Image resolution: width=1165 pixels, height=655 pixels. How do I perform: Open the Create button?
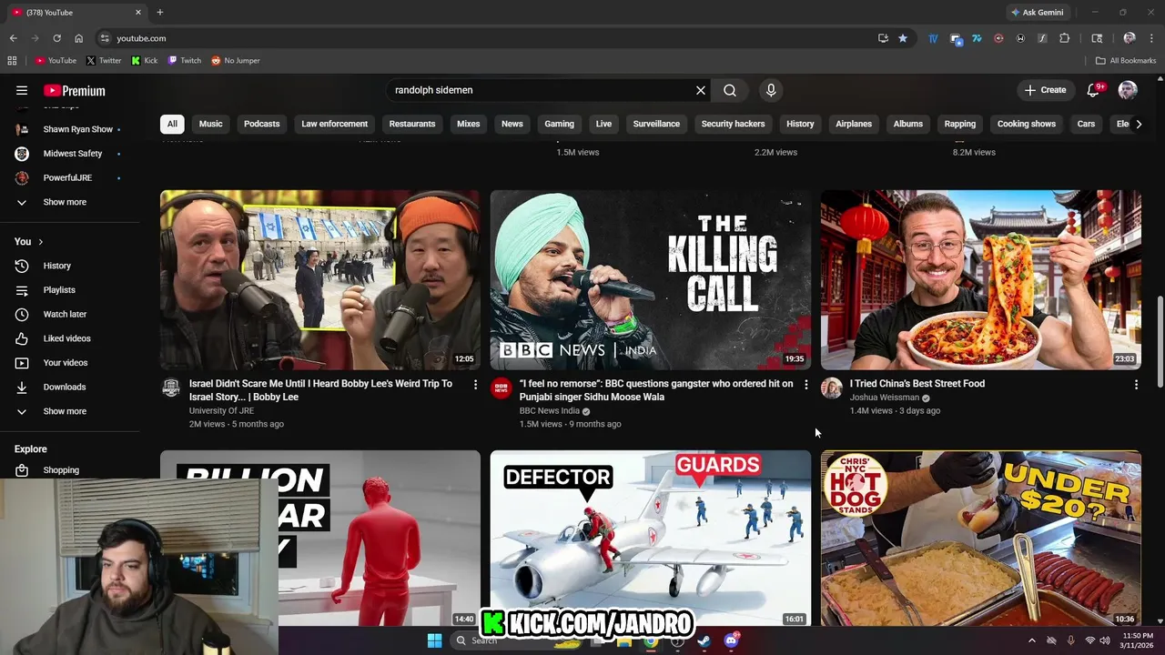point(1045,90)
